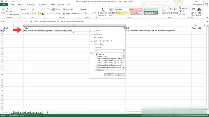Switch to the PAGE LAYOUT tab
Screen dimensions: 209x117
click(x=31, y=5)
